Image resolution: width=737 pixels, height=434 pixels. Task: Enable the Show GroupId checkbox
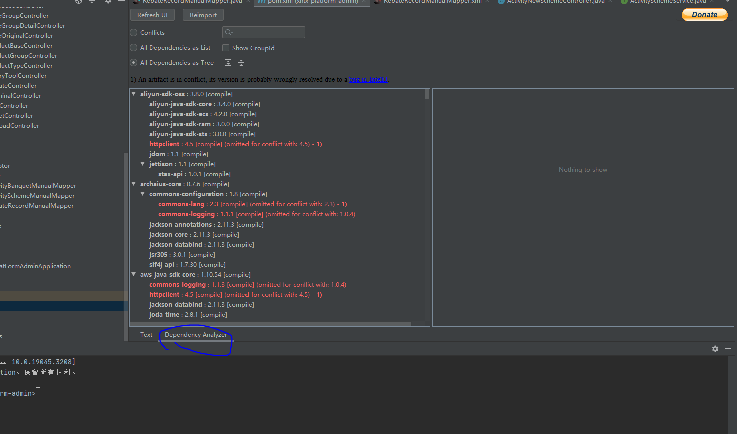(226, 48)
